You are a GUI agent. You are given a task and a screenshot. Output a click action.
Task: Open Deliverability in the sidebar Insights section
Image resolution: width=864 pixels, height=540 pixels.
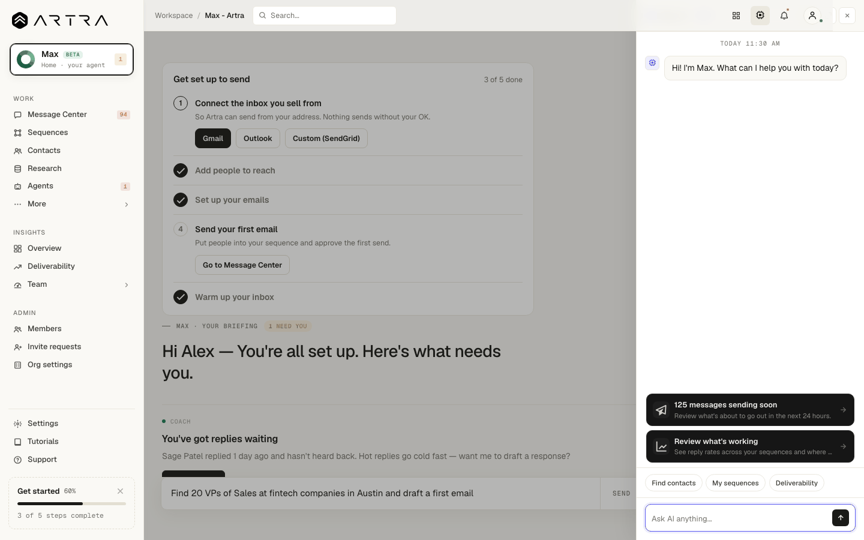pos(71,266)
